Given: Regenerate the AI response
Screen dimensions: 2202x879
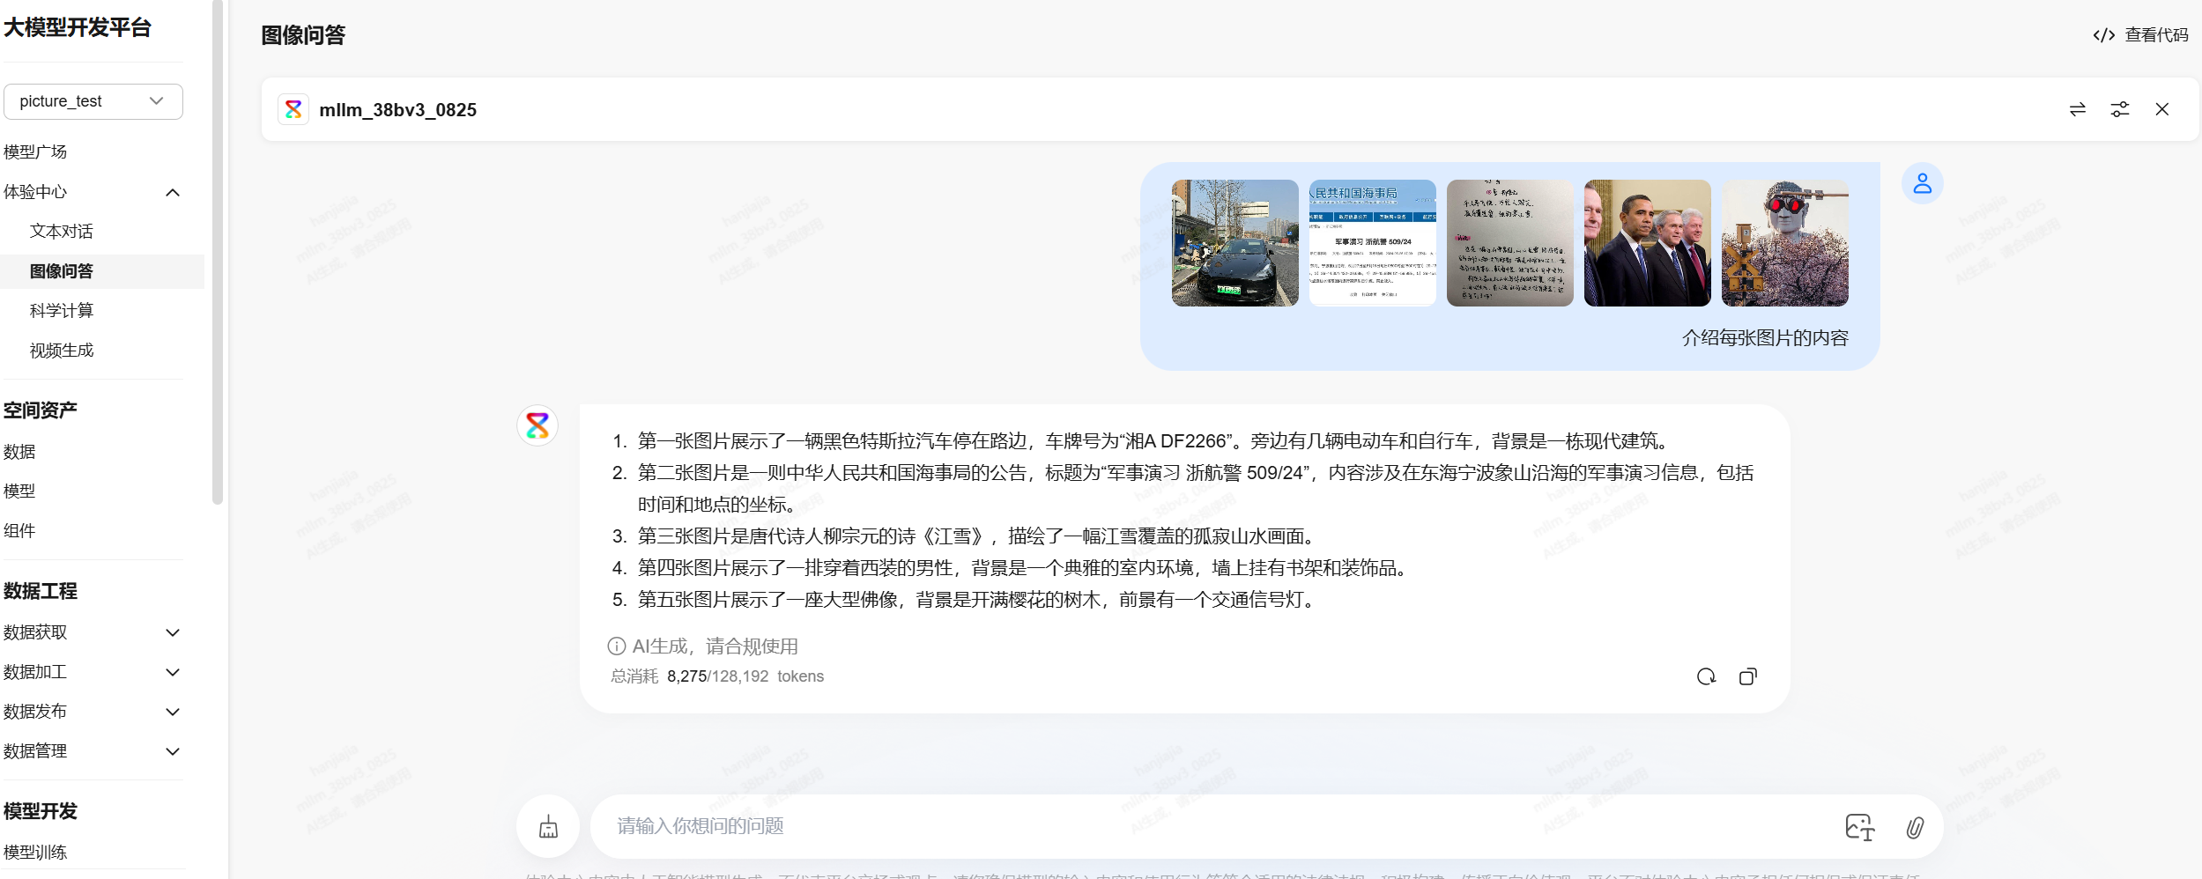Looking at the screenshot, I should click(1706, 676).
